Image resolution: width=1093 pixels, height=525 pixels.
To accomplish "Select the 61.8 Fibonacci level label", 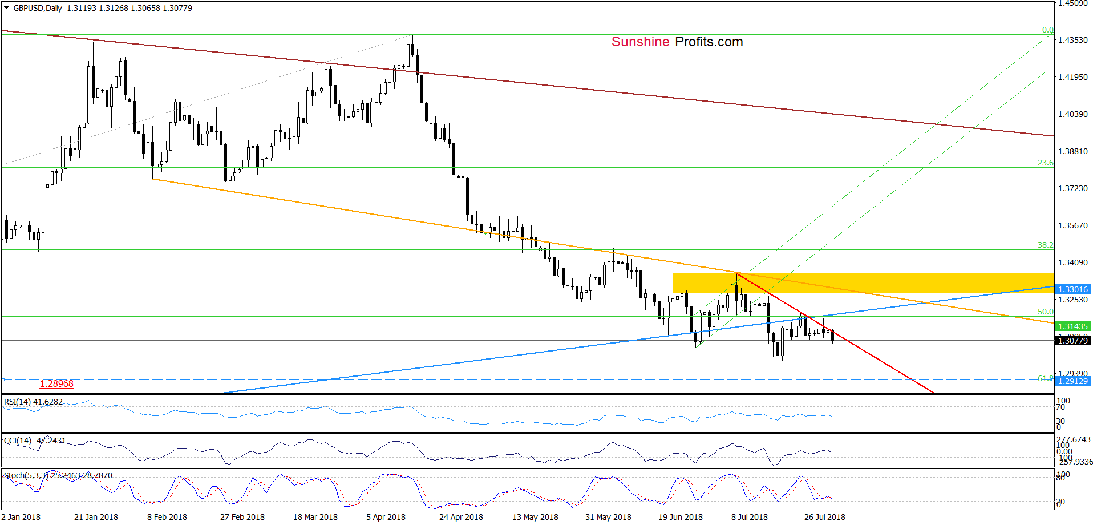I will coord(1045,378).
